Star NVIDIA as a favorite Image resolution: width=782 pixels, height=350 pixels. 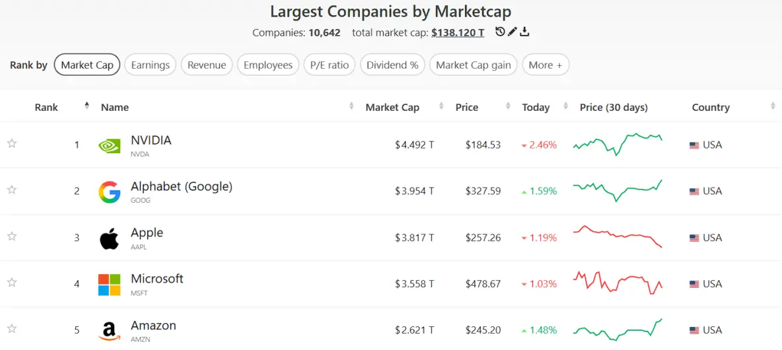coord(12,143)
